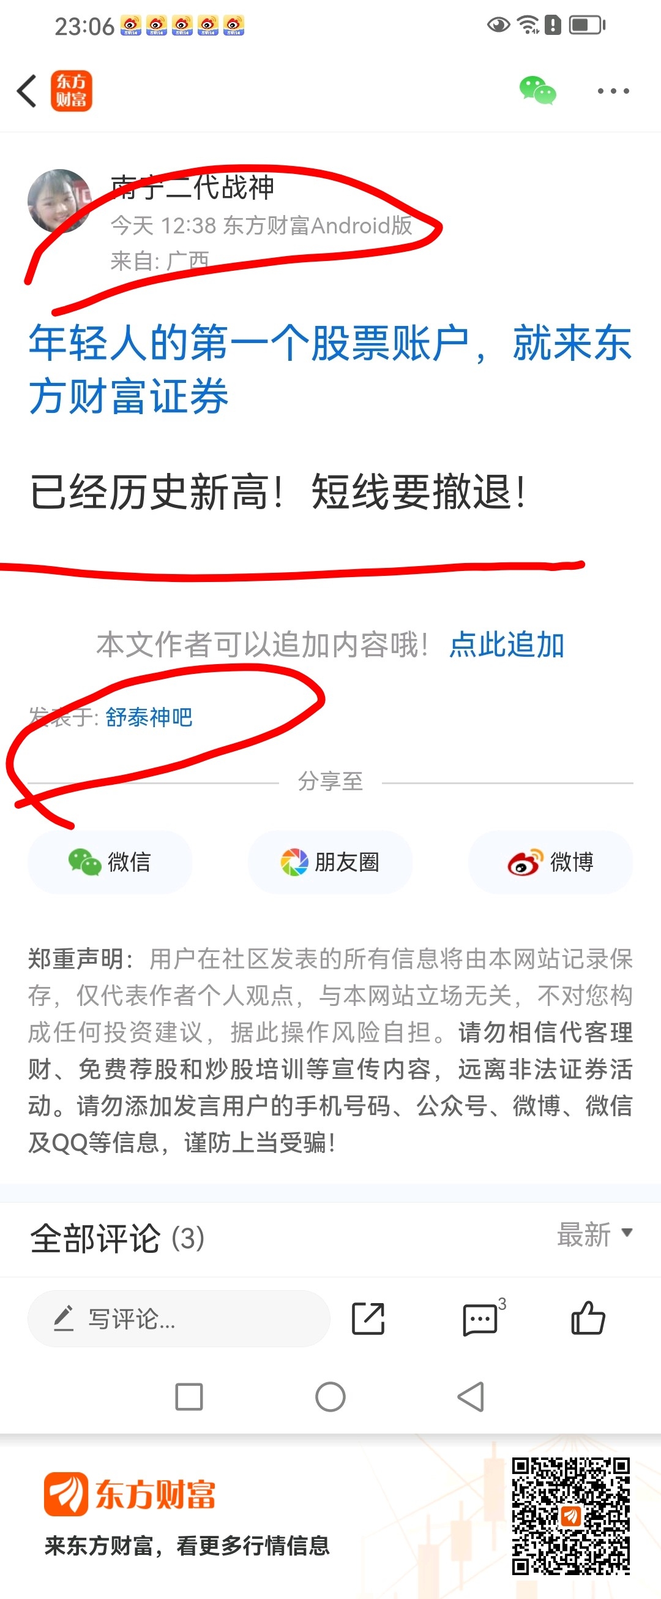Expand the 最新 sort dropdown
Screen dimensions: 661x1599
click(595, 1234)
